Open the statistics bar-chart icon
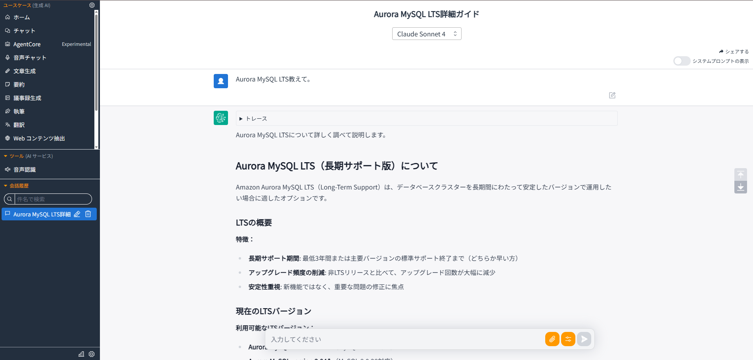Viewport: 753px width, 360px height. tap(81, 354)
